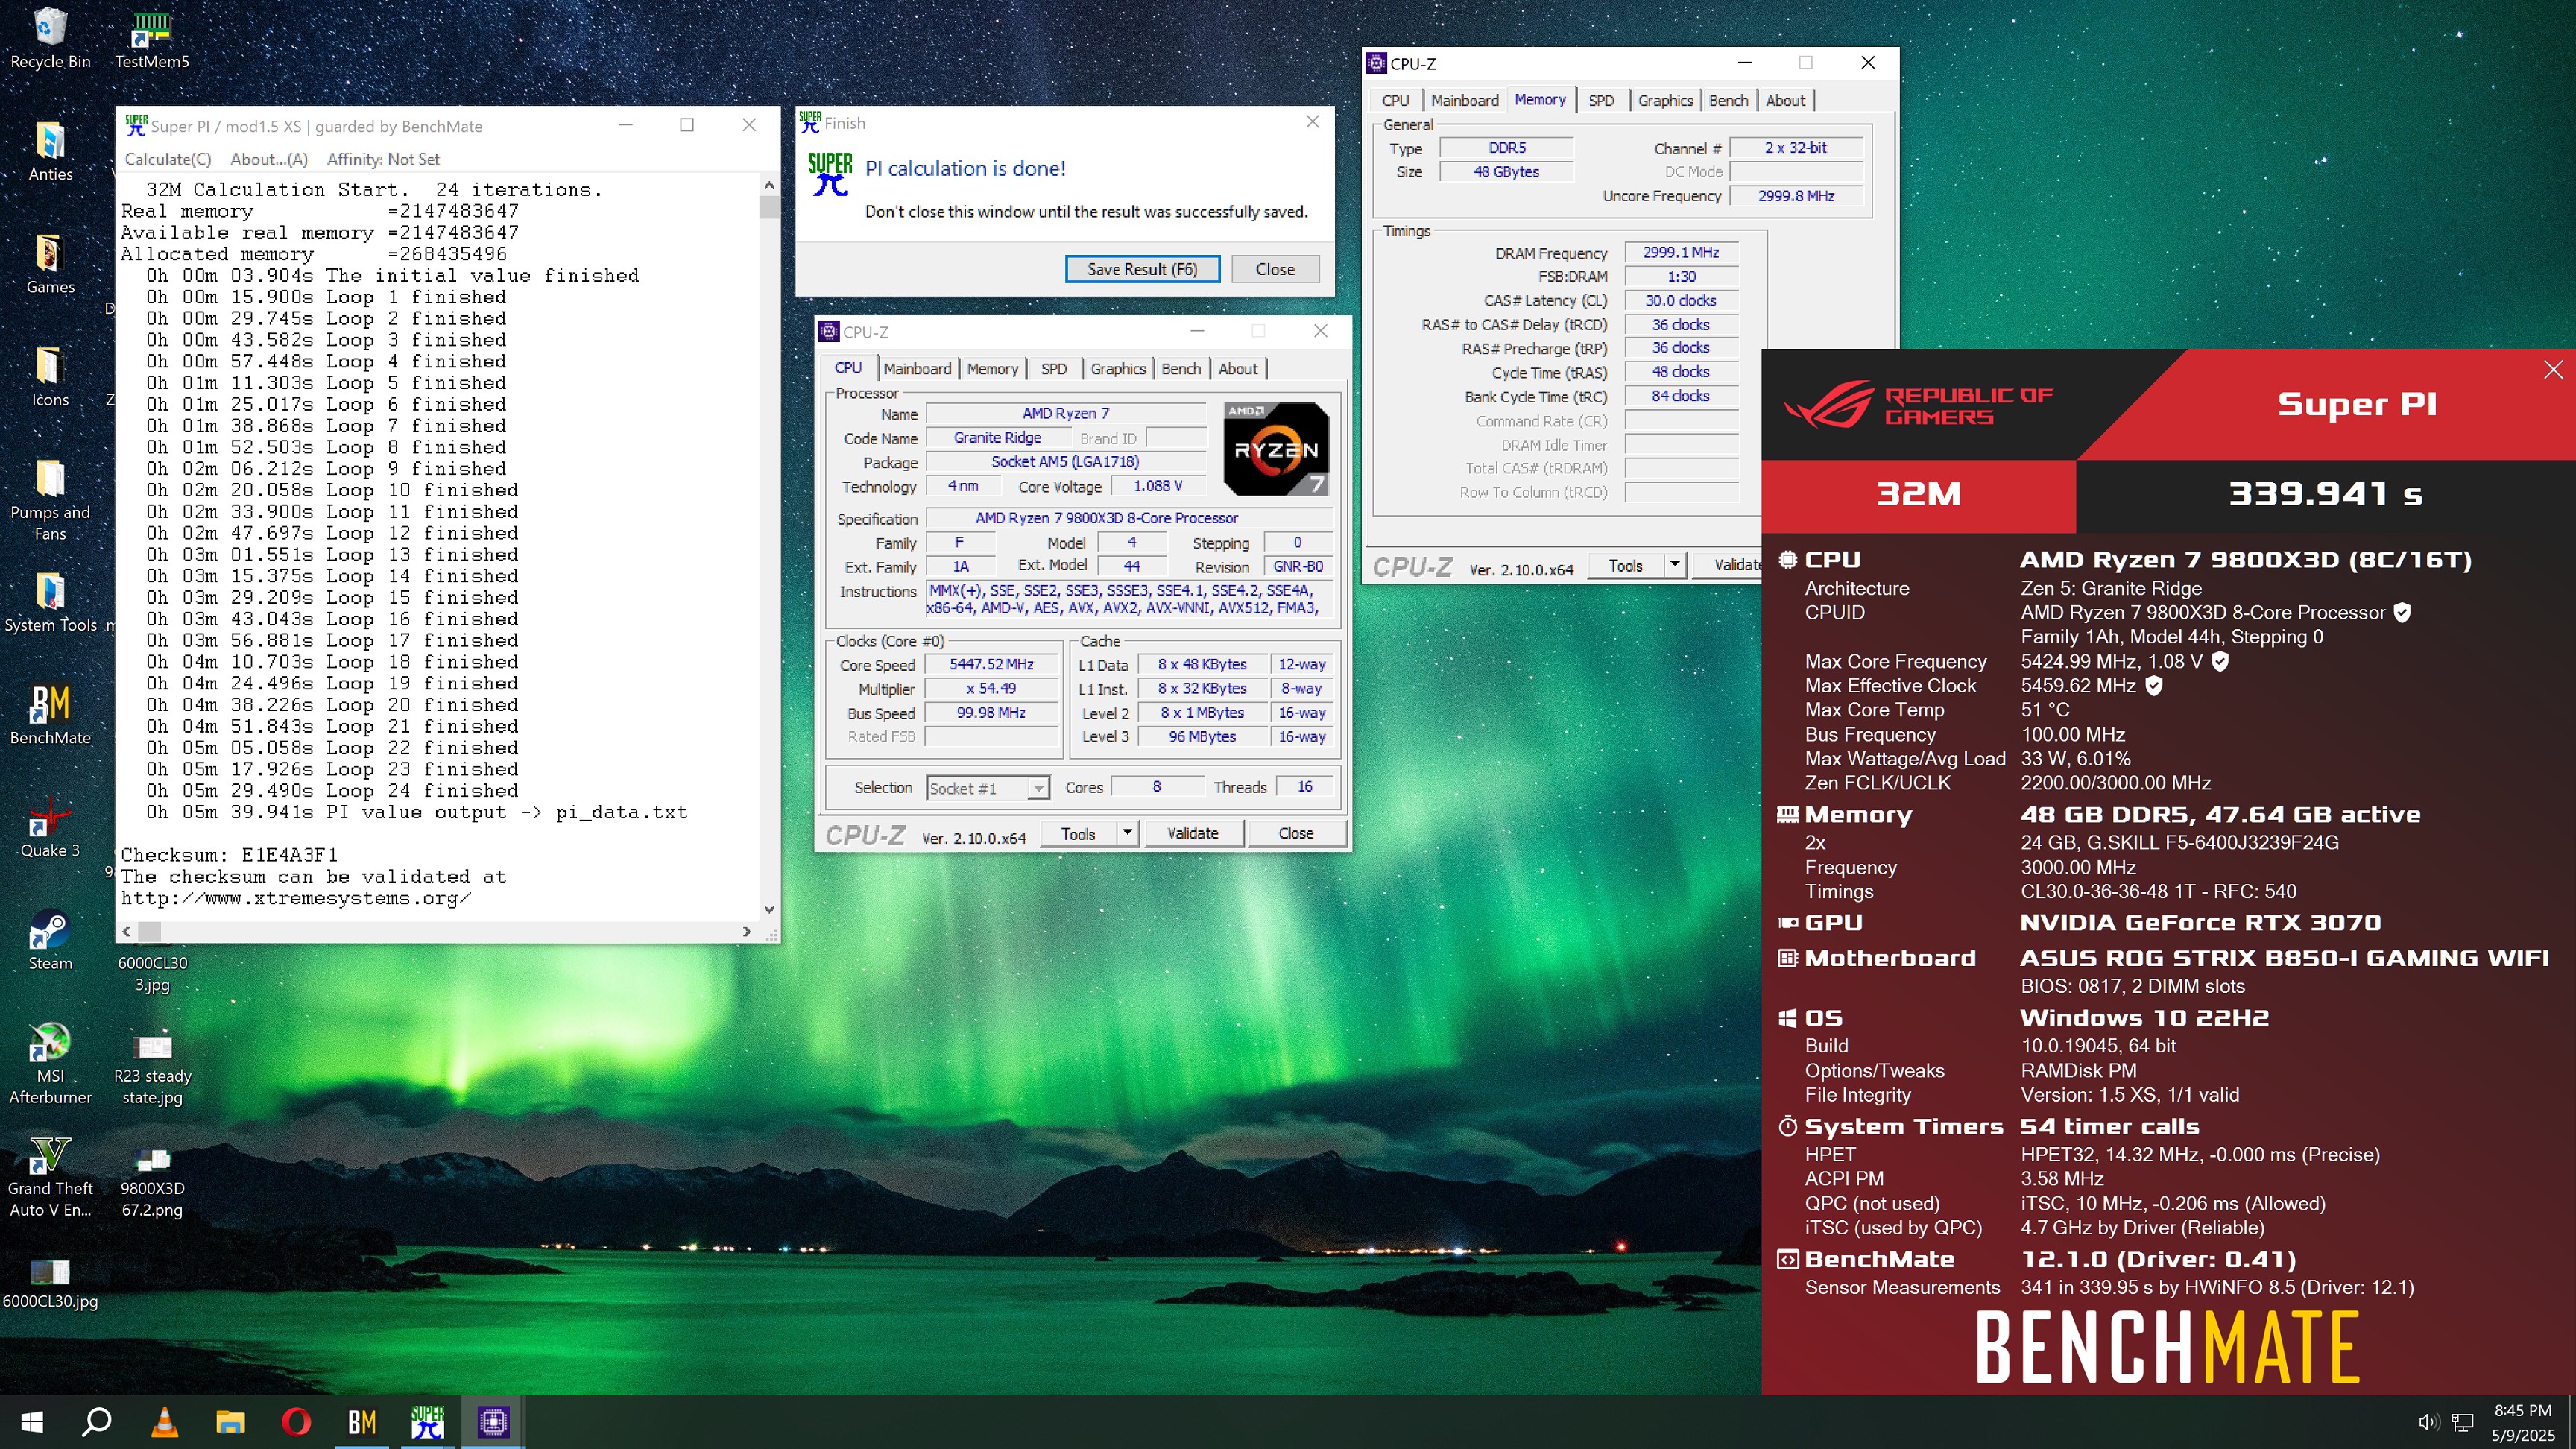Viewport: 2576px width, 1449px height.
Task: Open the MSI Afterburner desktop shortcut
Action: 50,1064
